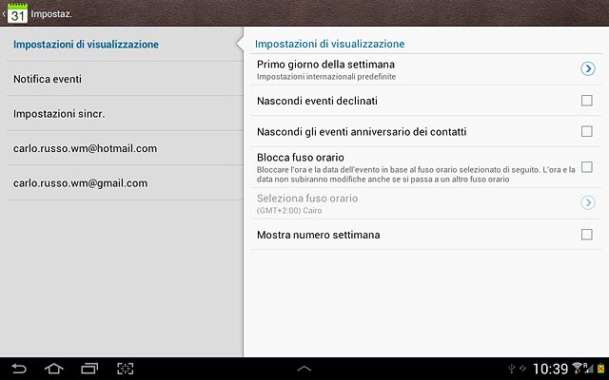Tap Mostra numero settimana label
The height and width of the screenshot is (380, 609).
(319, 235)
